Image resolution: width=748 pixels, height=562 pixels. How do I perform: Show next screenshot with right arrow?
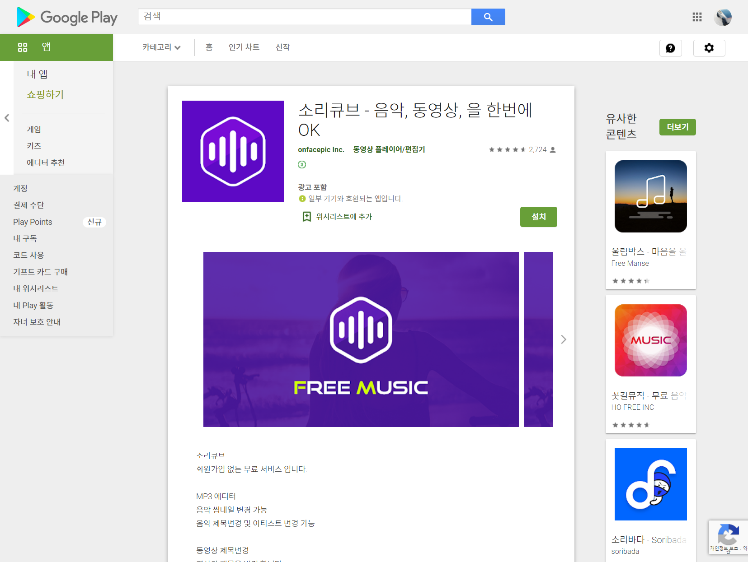click(563, 339)
